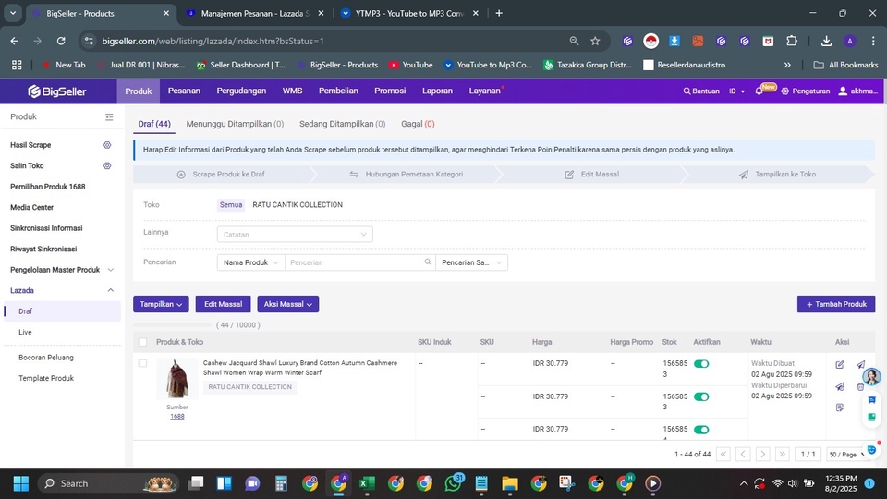The width and height of the screenshot is (887, 499).
Task: Switch to Manajemen Pesanan Lazada browser tab
Action: pos(255,14)
